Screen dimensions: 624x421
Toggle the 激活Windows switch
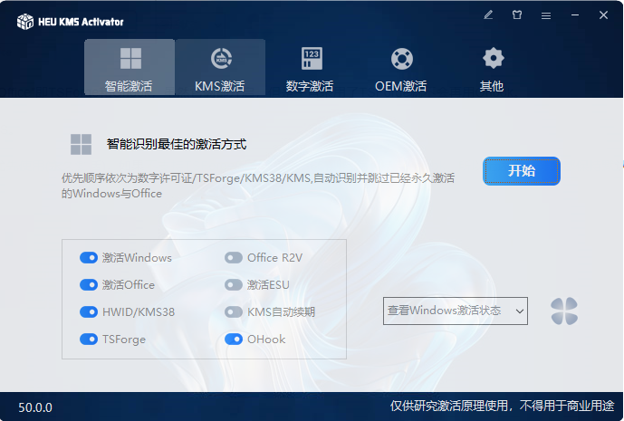[89, 258]
